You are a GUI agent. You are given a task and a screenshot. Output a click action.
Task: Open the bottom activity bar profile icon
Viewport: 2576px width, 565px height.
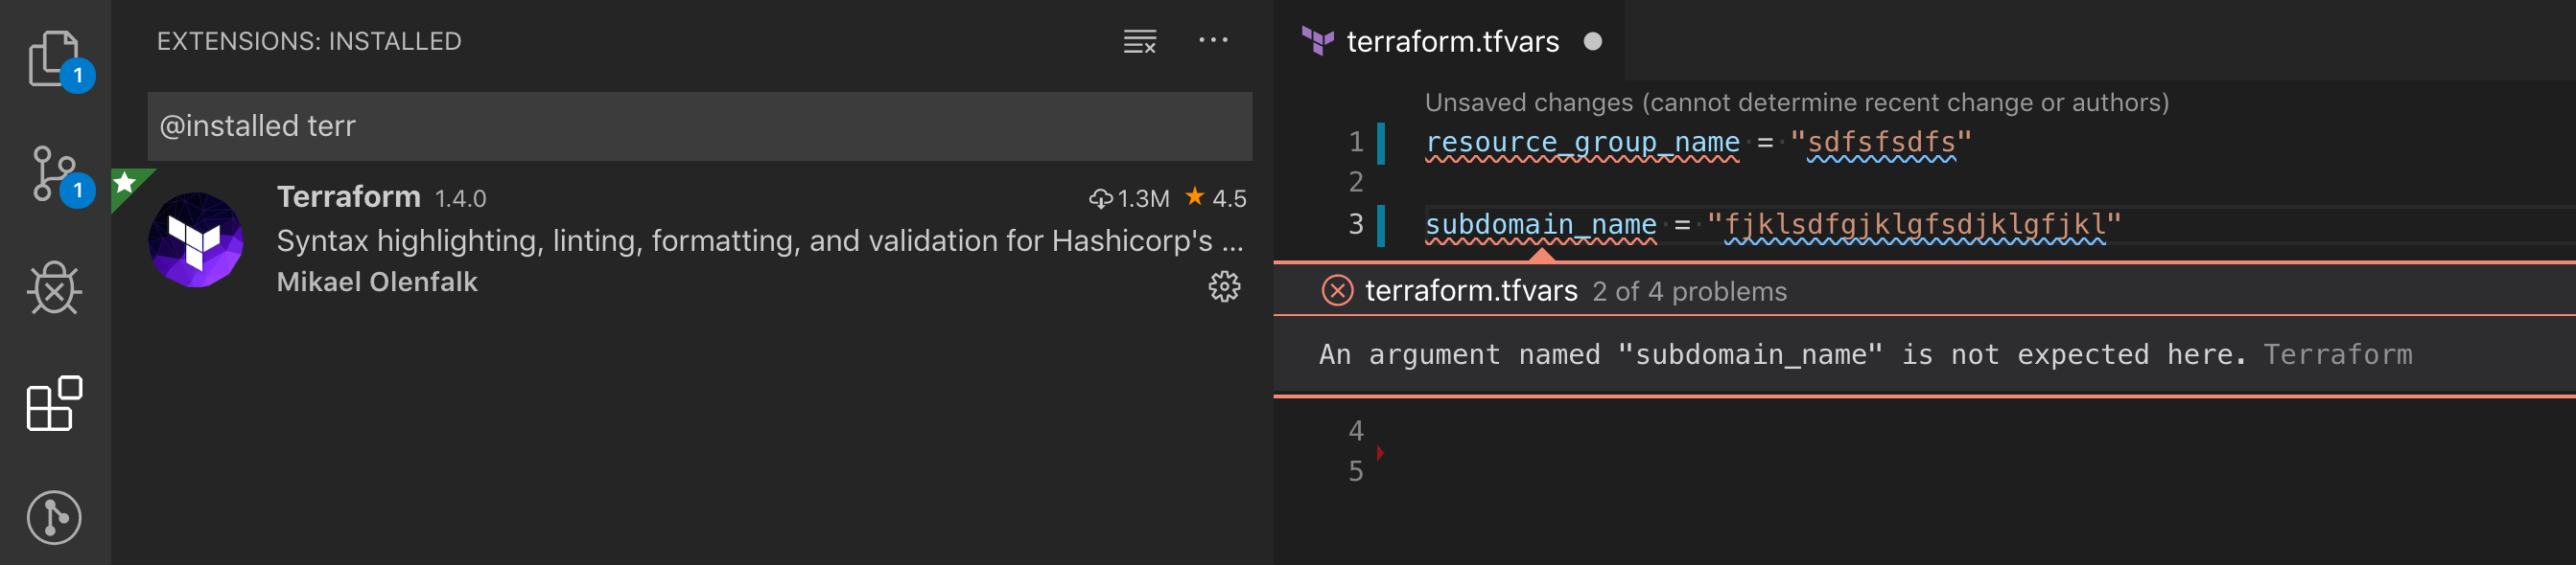(55, 517)
